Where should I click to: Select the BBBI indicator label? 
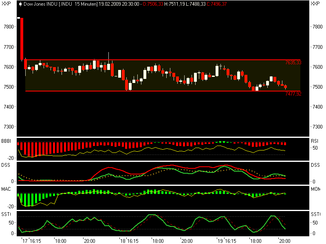pyautogui.click(x=6, y=141)
